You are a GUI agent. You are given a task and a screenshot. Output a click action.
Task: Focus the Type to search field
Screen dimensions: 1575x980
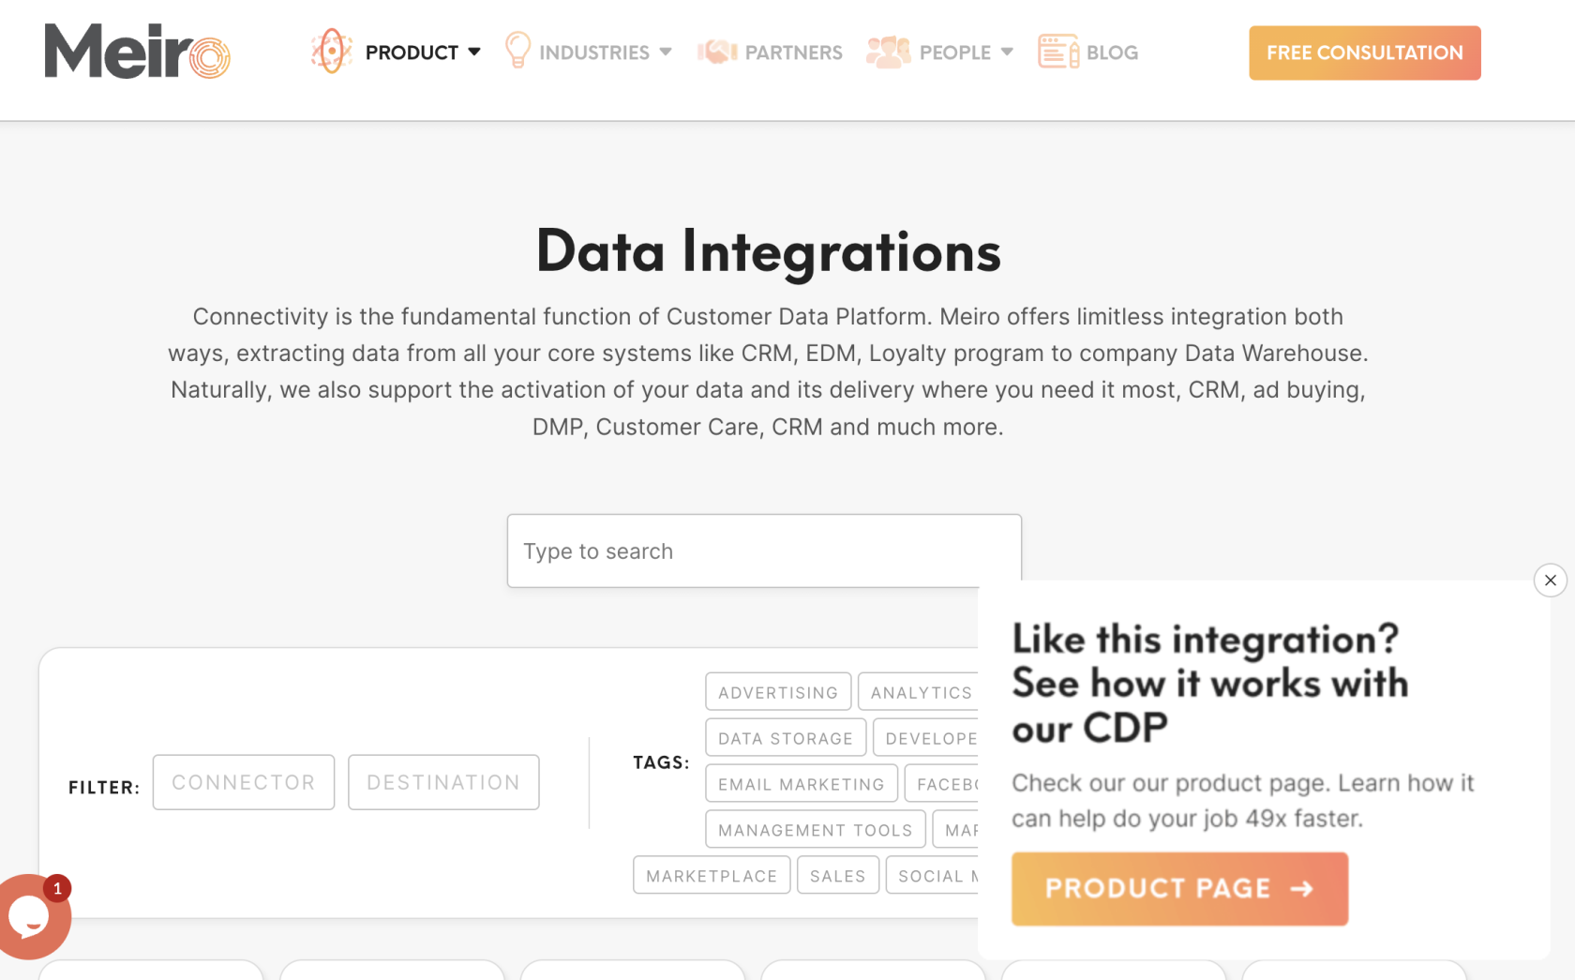[x=764, y=550]
